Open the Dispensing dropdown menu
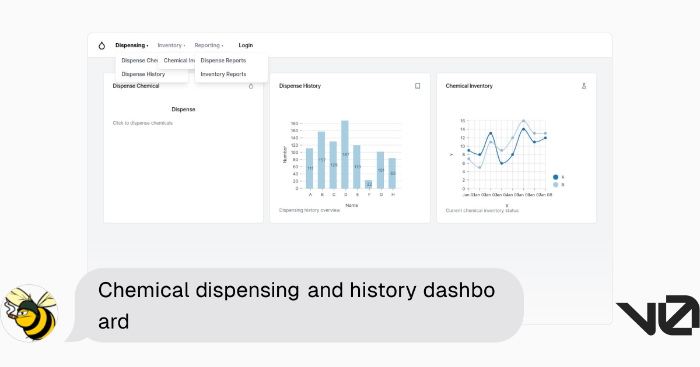The height and width of the screenshot is (367, 700). pos(132,45)
